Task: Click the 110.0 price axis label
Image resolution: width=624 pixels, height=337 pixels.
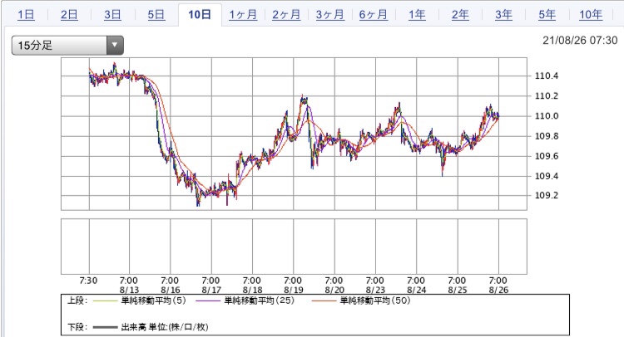Action: pyautogui.click(x=547, y=116)
